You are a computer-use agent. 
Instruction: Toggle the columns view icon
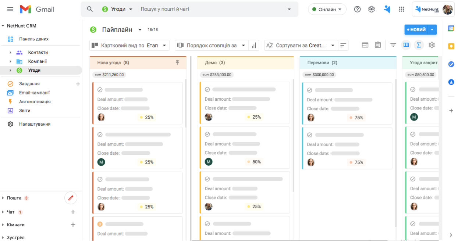[406, 45]
